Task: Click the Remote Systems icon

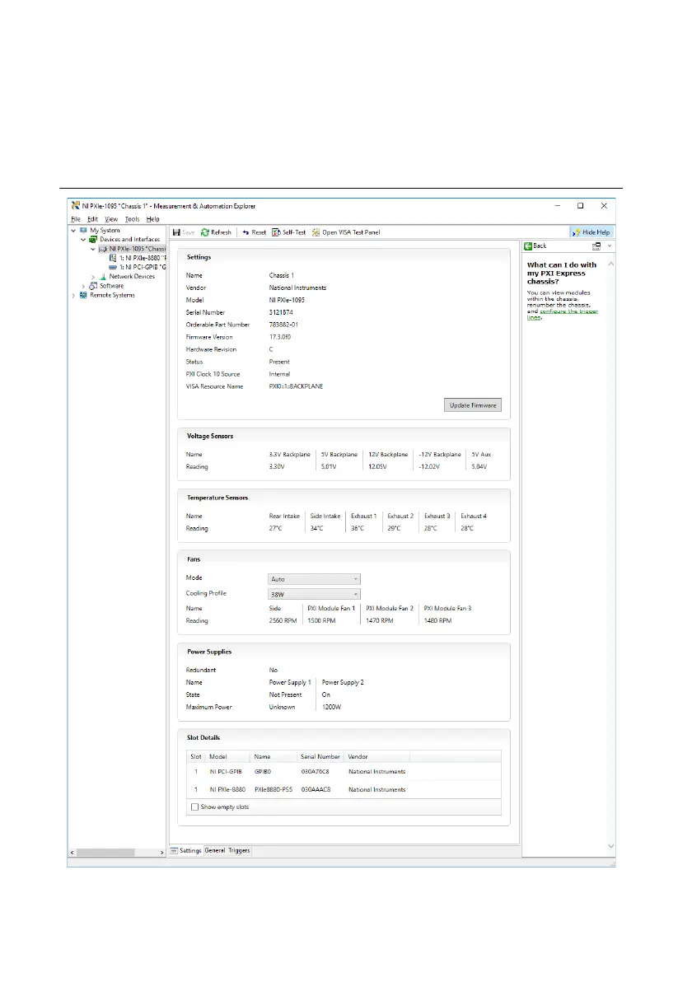Action: tap(83, 295)
